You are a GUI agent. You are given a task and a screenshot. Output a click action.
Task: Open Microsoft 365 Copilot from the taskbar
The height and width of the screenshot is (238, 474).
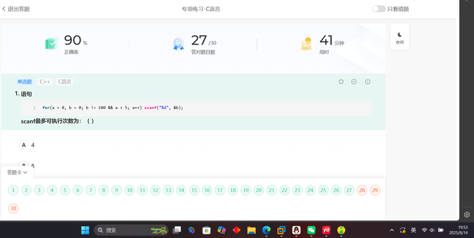(x=222, y=230)
